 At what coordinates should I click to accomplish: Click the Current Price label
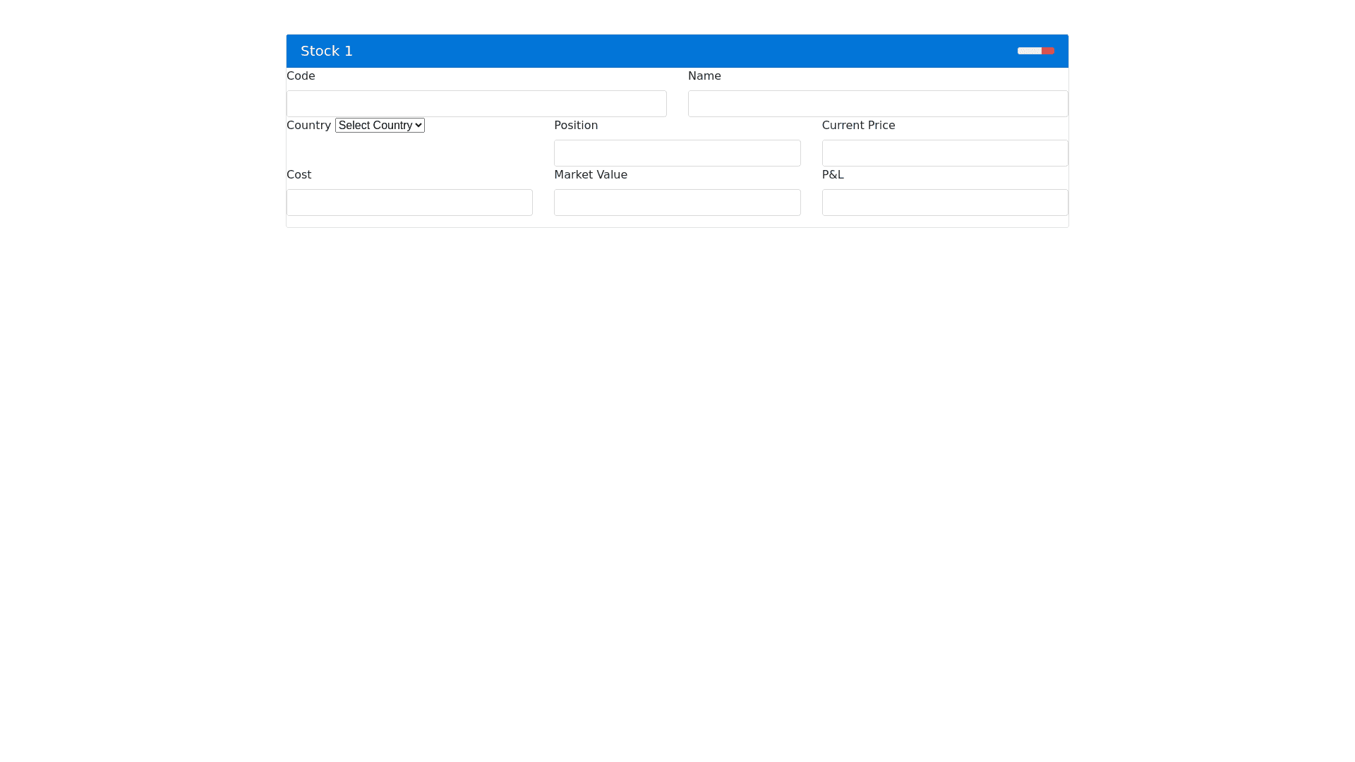[x=858, y=126]
